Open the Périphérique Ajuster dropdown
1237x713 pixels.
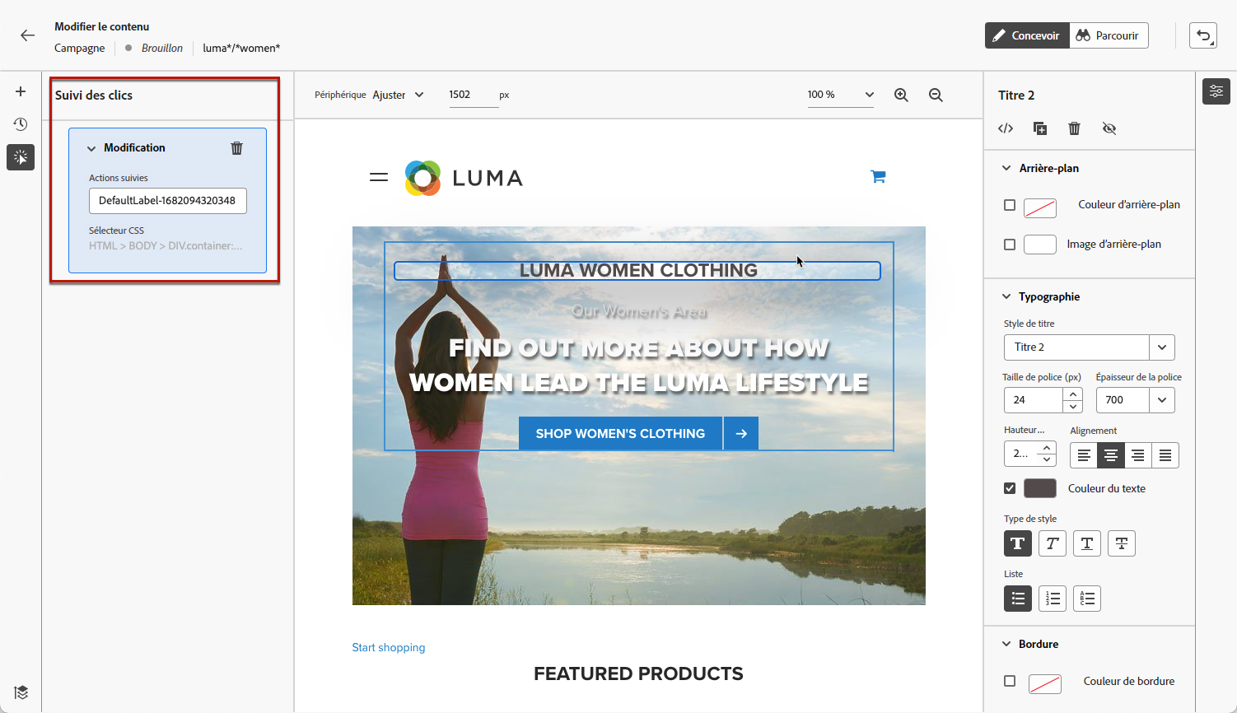(399, 95)
